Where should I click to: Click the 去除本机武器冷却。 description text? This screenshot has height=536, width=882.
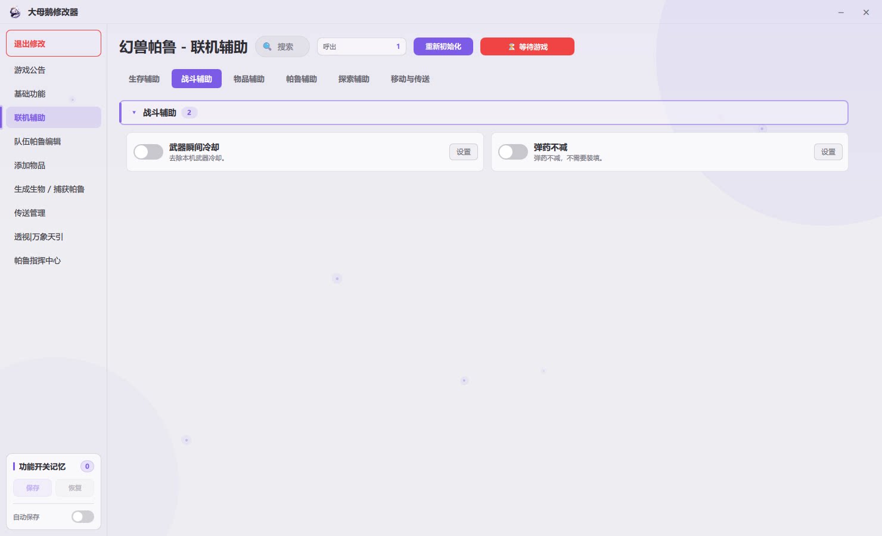tap(197, 158)
